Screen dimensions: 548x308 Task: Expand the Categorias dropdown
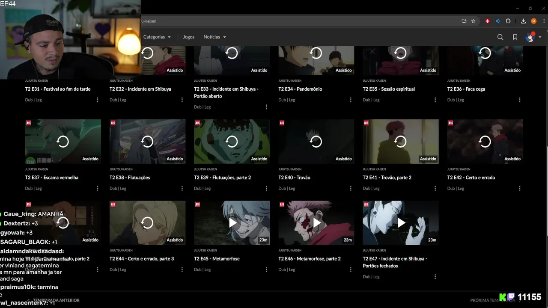[x=157, y=37]
